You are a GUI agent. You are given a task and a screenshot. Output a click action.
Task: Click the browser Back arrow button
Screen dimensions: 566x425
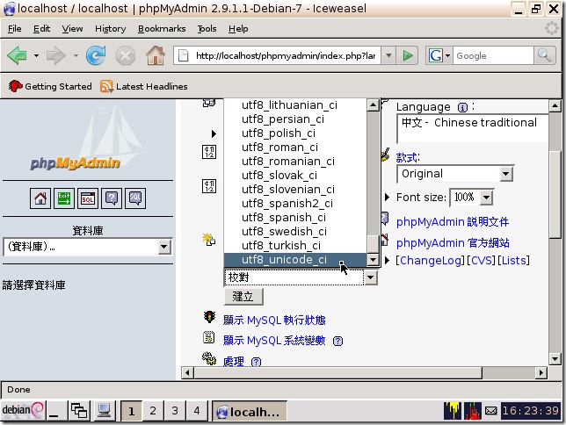pyautogui.click(x=17, y=55)
